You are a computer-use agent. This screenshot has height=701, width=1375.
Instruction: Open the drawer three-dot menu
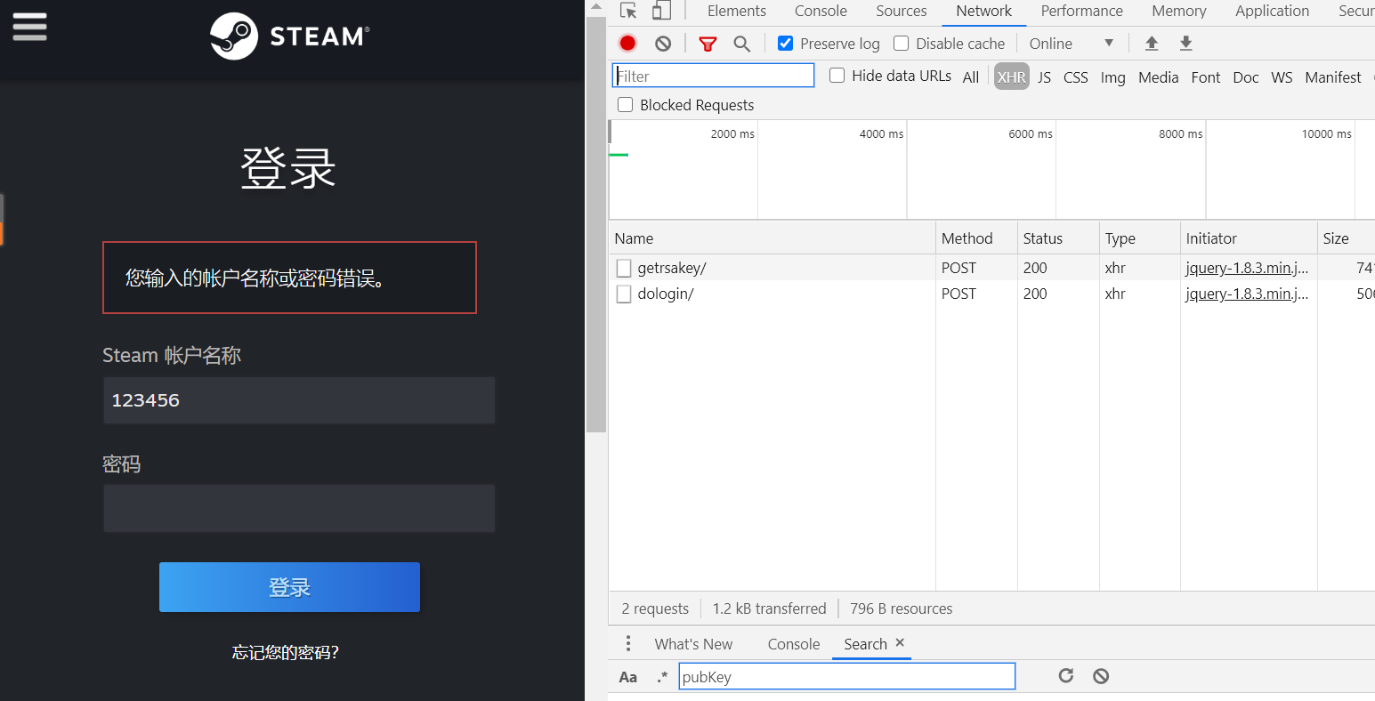[x=628, y=642]
